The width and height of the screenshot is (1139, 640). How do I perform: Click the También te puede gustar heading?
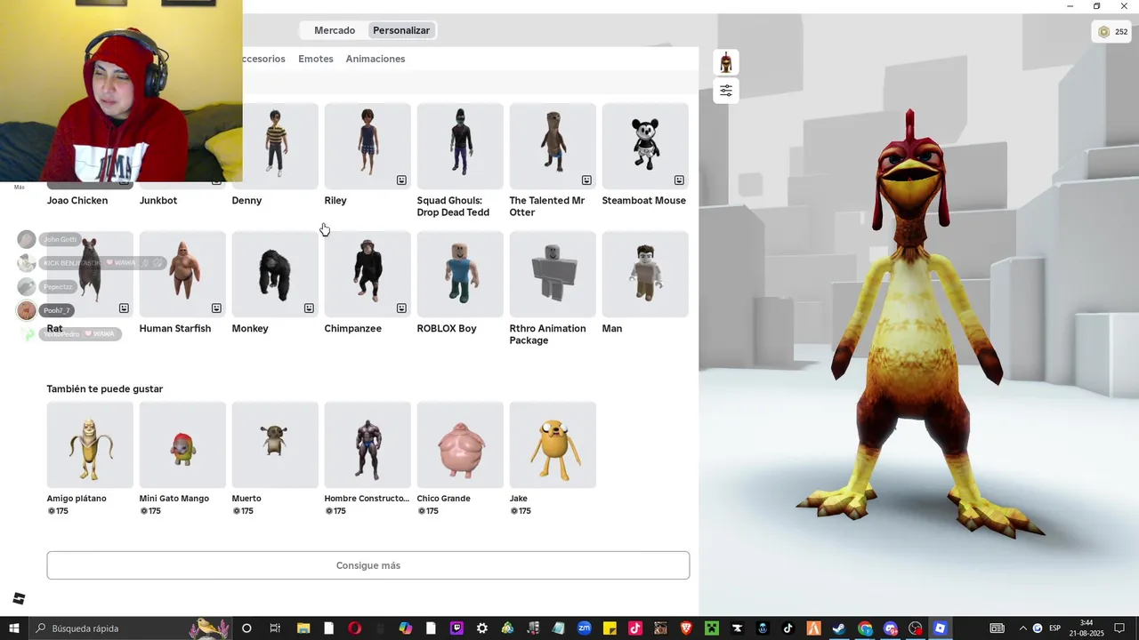[105, 389]
